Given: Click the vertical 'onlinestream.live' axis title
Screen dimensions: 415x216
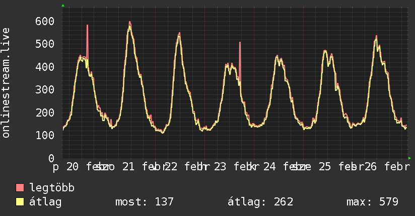Looking at the screenshot, I should tap(6, 83).
